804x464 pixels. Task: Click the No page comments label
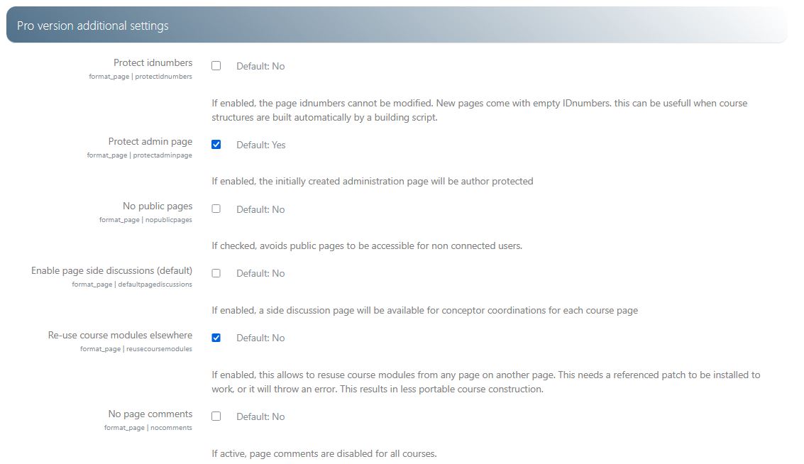click(150, 414)
